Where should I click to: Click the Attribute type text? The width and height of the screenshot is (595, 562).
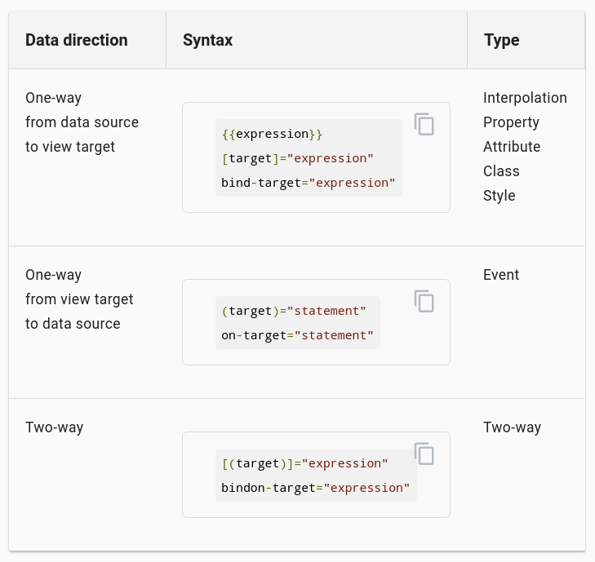click(x=512, y=147)
